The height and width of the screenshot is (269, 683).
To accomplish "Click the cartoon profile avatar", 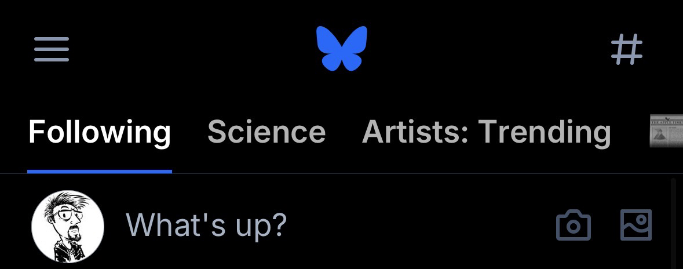I will click(68, 226).
